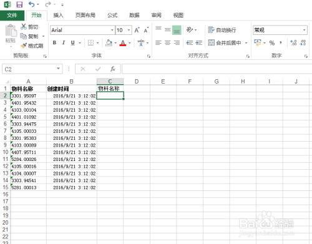
Task: Open the 对齐方式 alignment dialog launcher
Action: (248, 56)
